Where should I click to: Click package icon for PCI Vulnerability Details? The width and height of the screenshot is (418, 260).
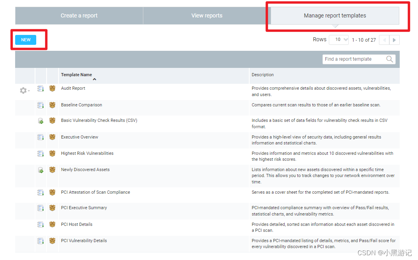pos(52,241)
